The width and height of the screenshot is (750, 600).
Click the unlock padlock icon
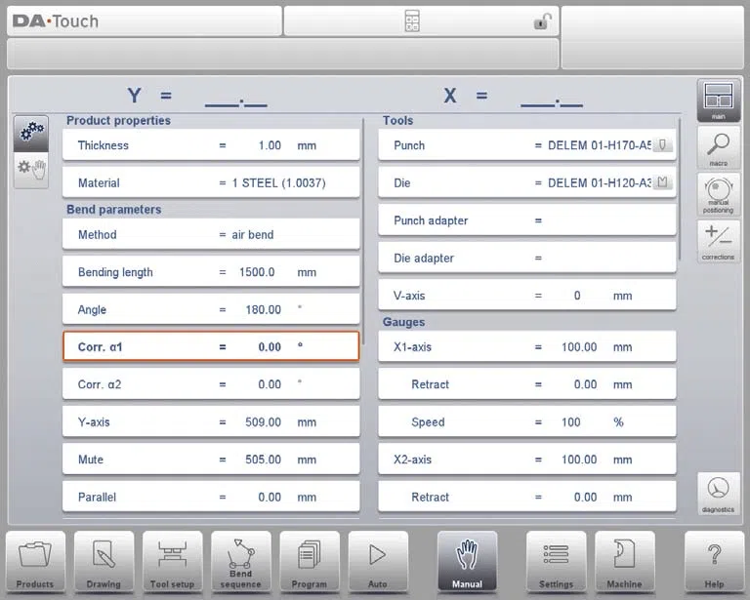tap(542, 21)
